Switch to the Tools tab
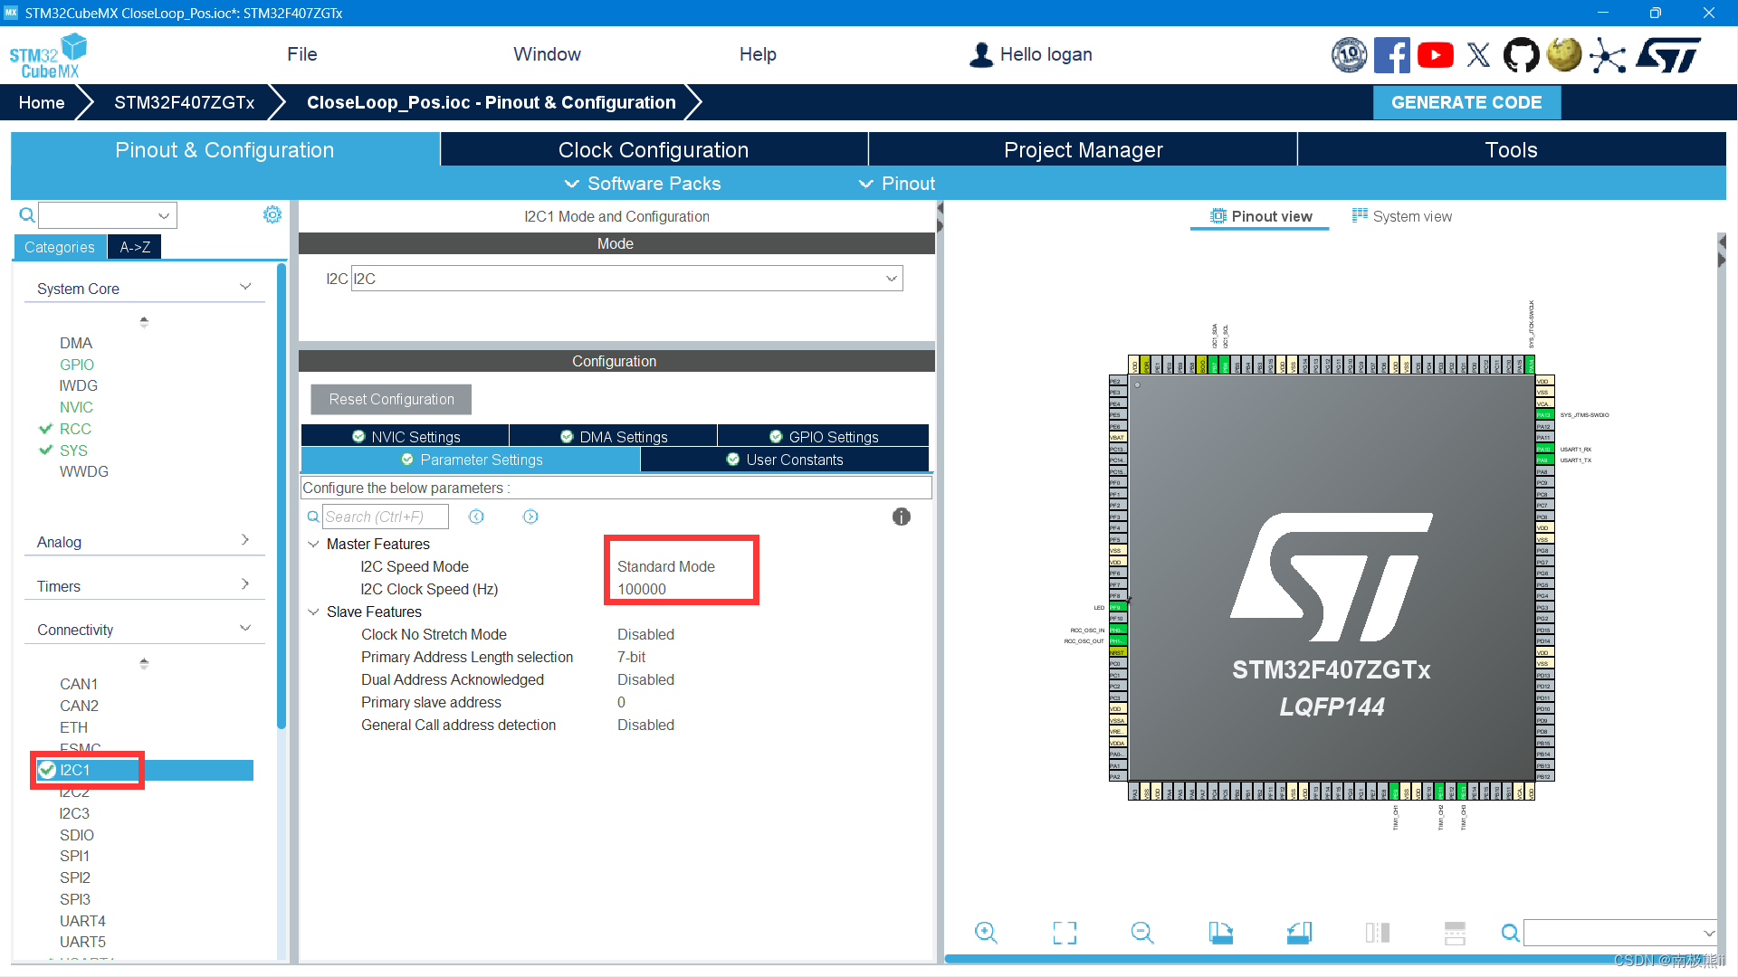This screenshot has width=1738, height=977. [1511, 150]
